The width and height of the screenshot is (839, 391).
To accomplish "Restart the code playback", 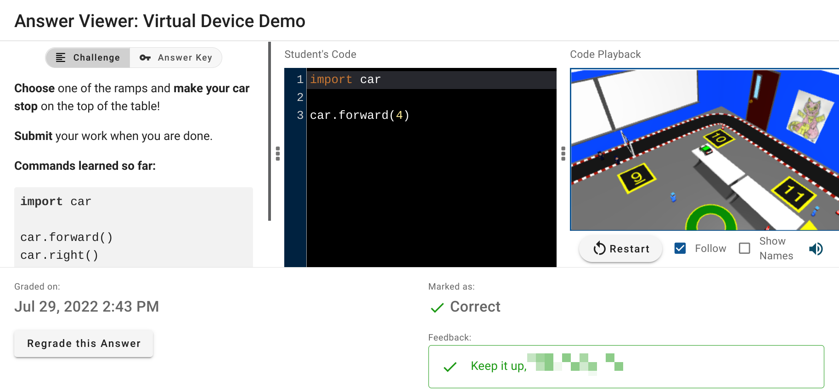I will [620, 249].
